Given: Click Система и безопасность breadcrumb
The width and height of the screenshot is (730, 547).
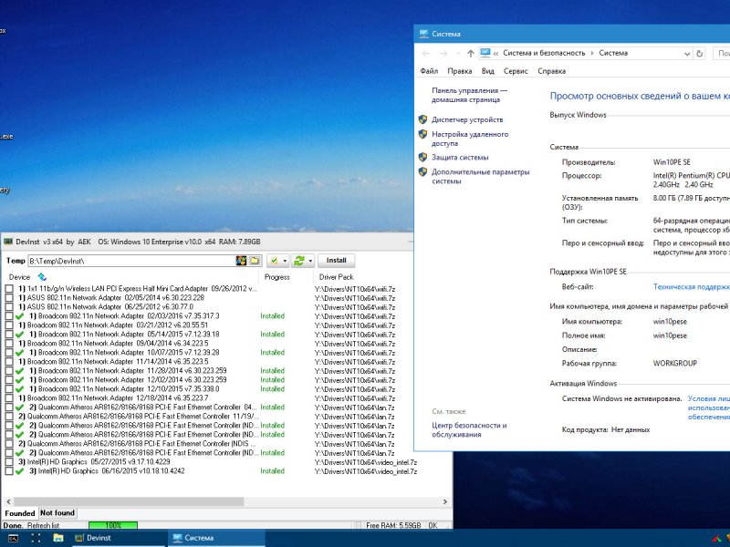Looking at the screenshot, I should (x=544, y=53).
